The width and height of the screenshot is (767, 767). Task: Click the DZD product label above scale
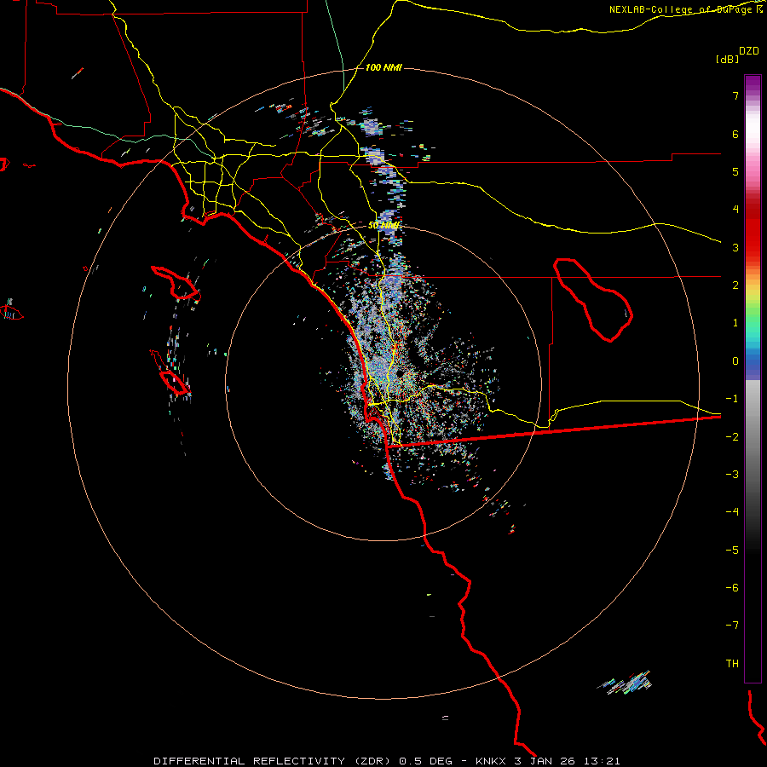(749, 51)
